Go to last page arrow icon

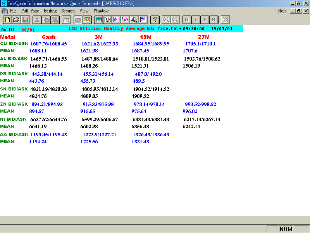[x=214, y=20]
